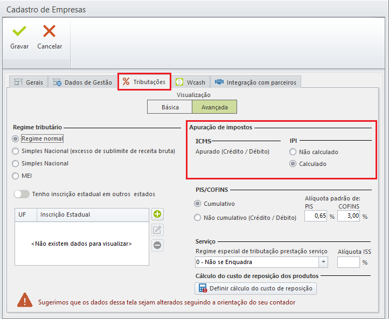
Task: Go to Integração com parceiros tab
Action: [255, 82]
